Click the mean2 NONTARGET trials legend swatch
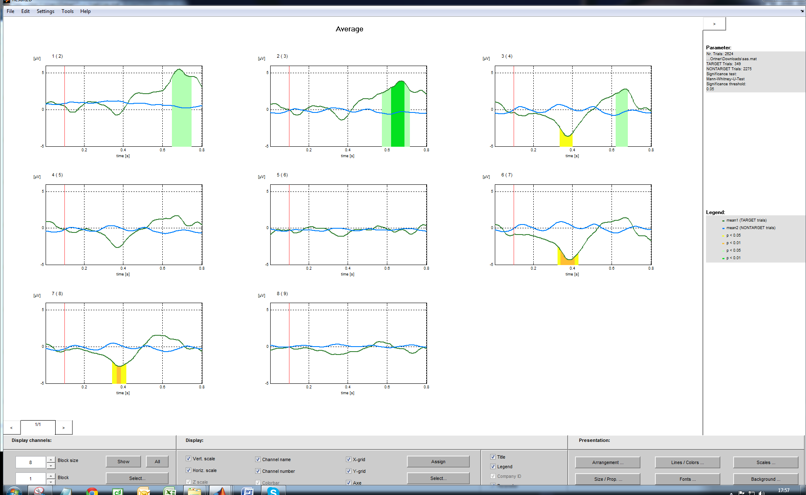 pyautogui.click(x=723, y=228)
